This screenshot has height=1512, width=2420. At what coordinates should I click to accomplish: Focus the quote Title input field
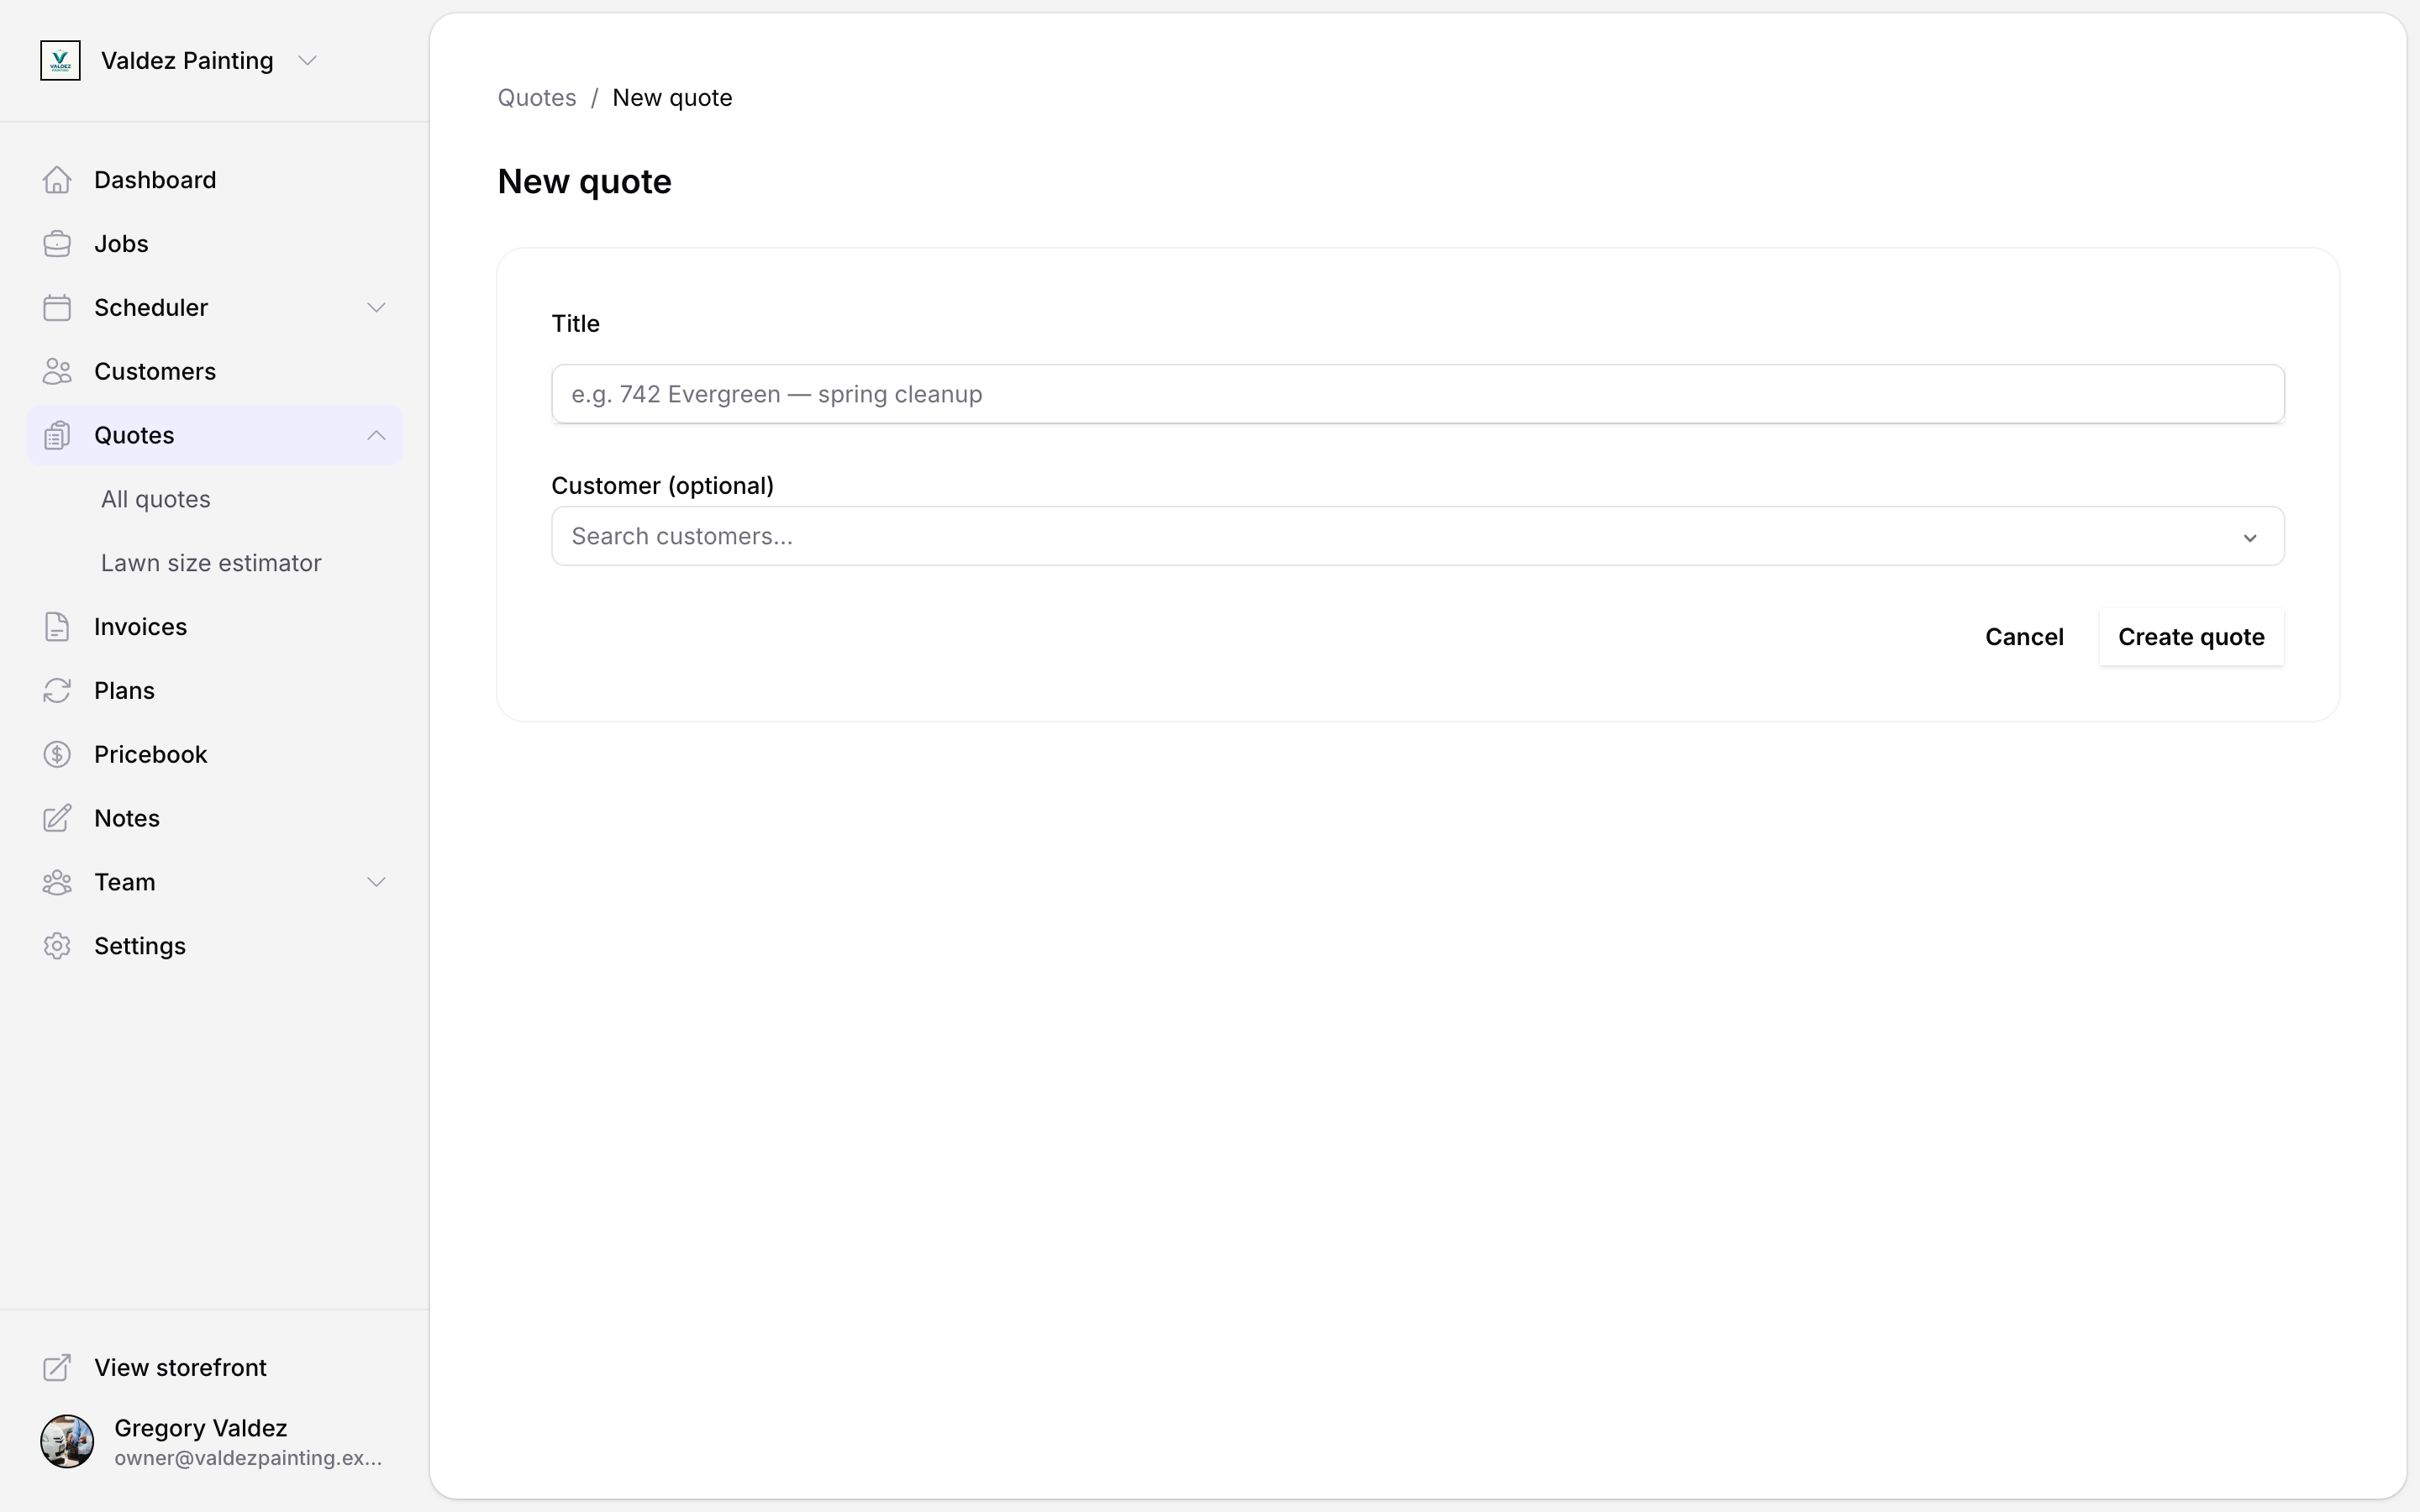[x=1418, y=394]
